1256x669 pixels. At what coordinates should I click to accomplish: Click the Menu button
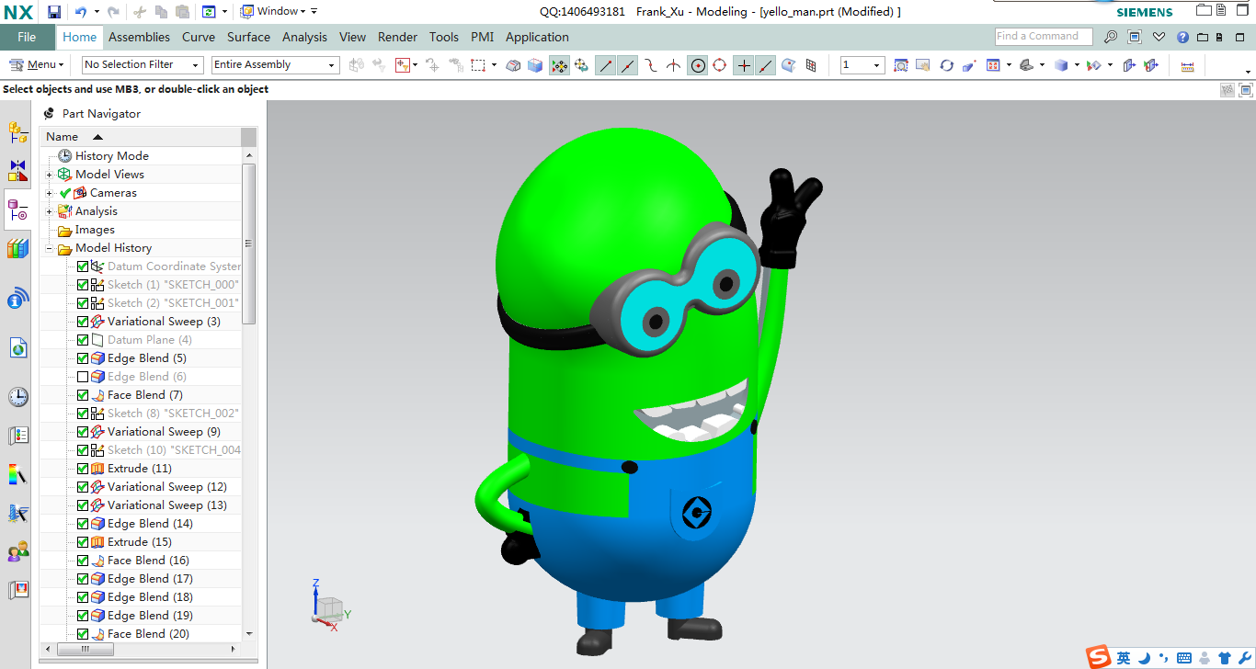click(x=37, y=65)
